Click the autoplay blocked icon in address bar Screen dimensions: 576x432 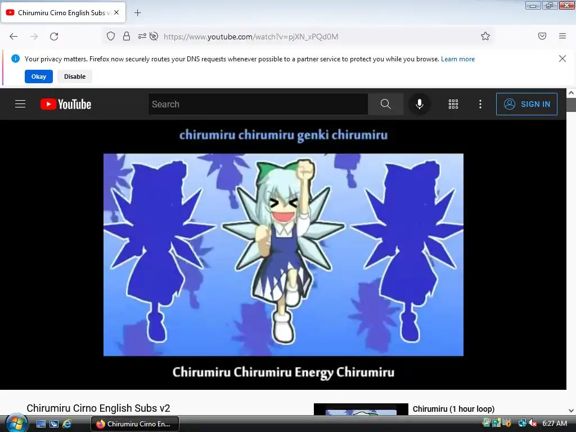click(x=154, y=36)
